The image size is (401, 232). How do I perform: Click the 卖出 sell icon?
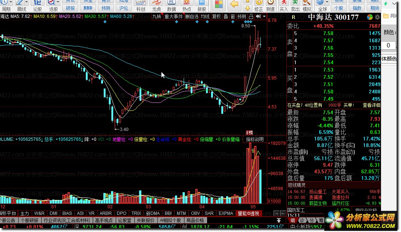tap(295, 5)
